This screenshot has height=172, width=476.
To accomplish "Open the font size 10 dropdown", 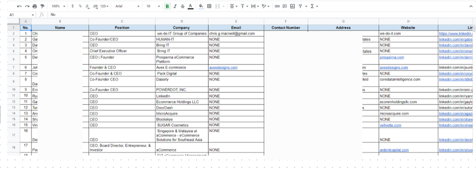I will pos(153,6).
